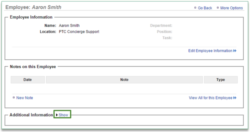Click the Date column header
This screenshot has width=250, height=132.
click(x=27, y=80)
